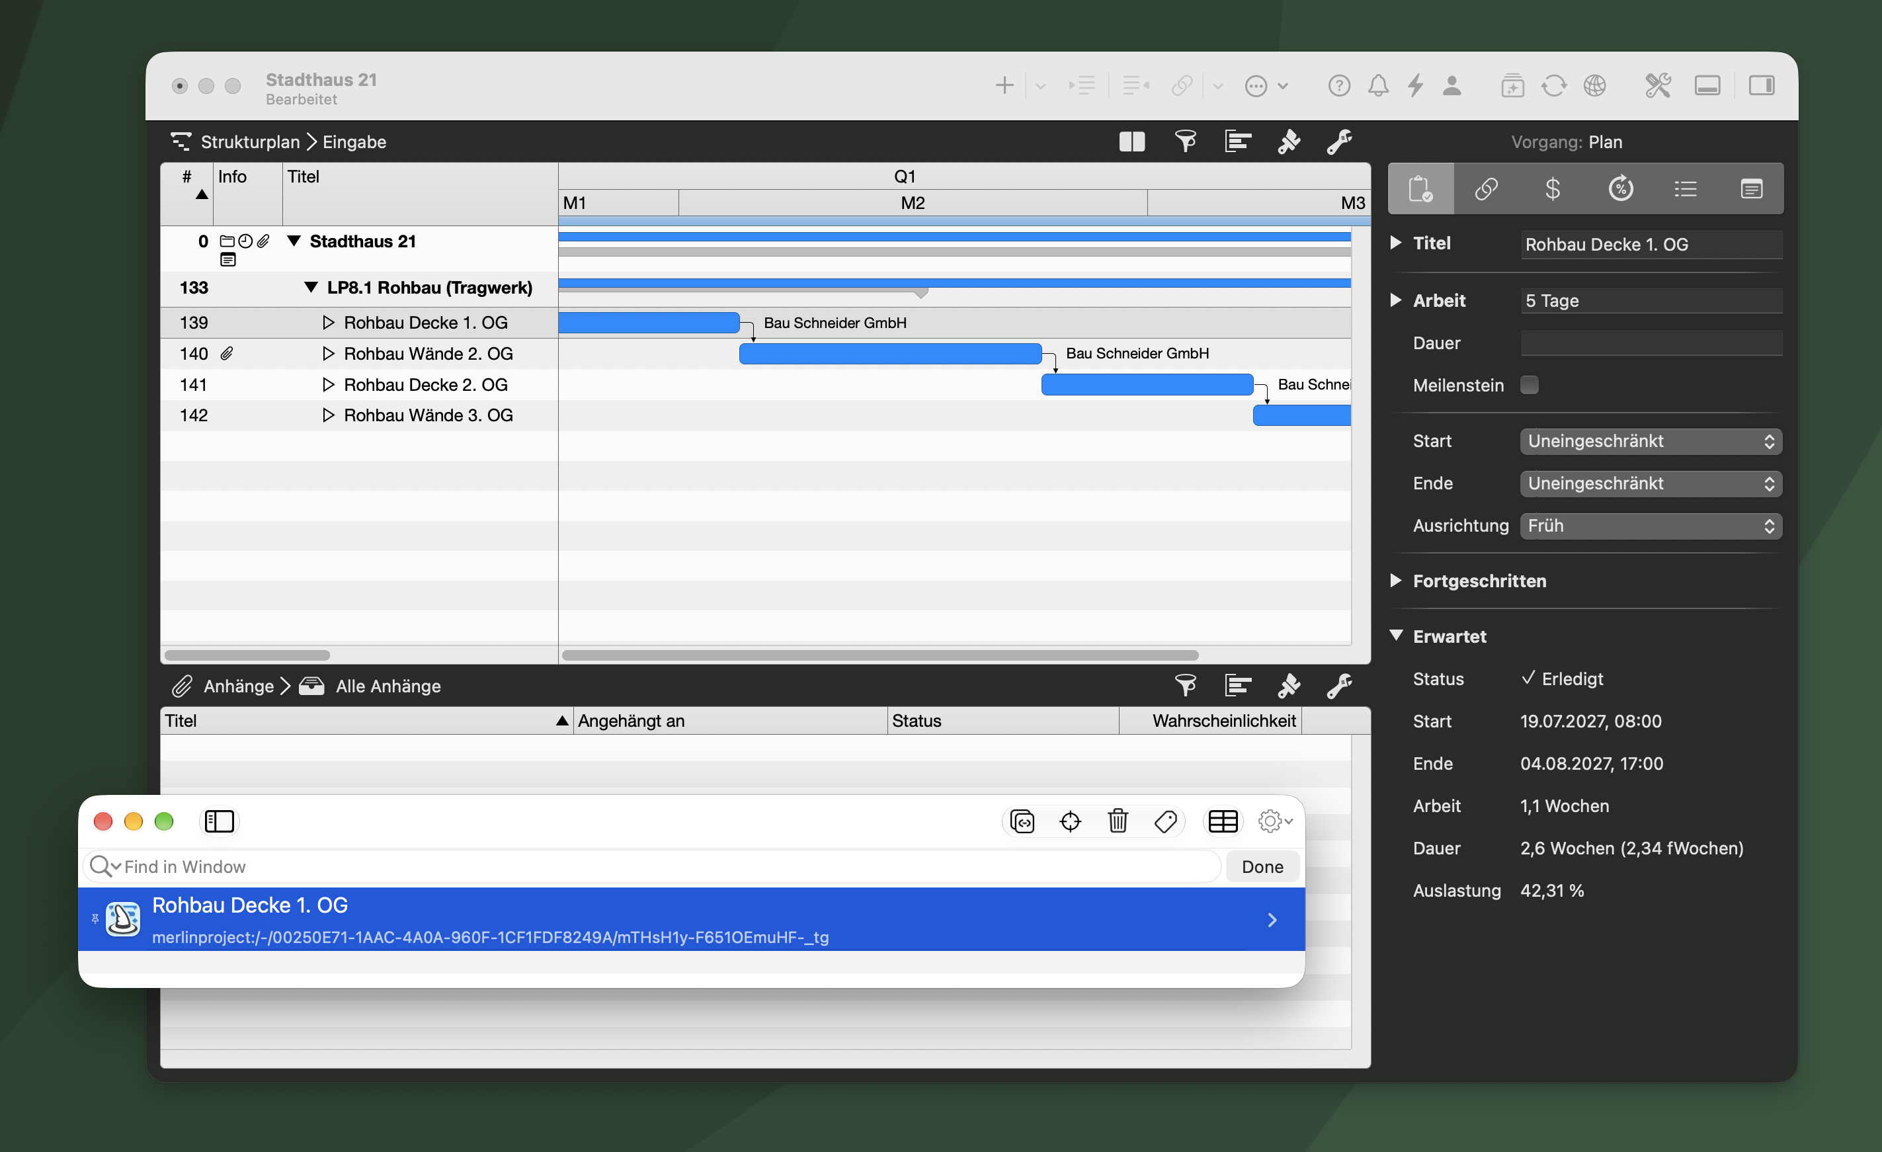Viewport: 1882px width, 1152px height.
Task: Click the wrench icon in Anhänge bar
Action: [1339, 686]
